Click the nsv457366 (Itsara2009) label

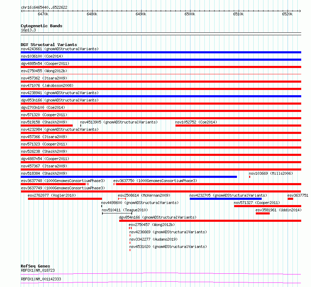(44, 137)
